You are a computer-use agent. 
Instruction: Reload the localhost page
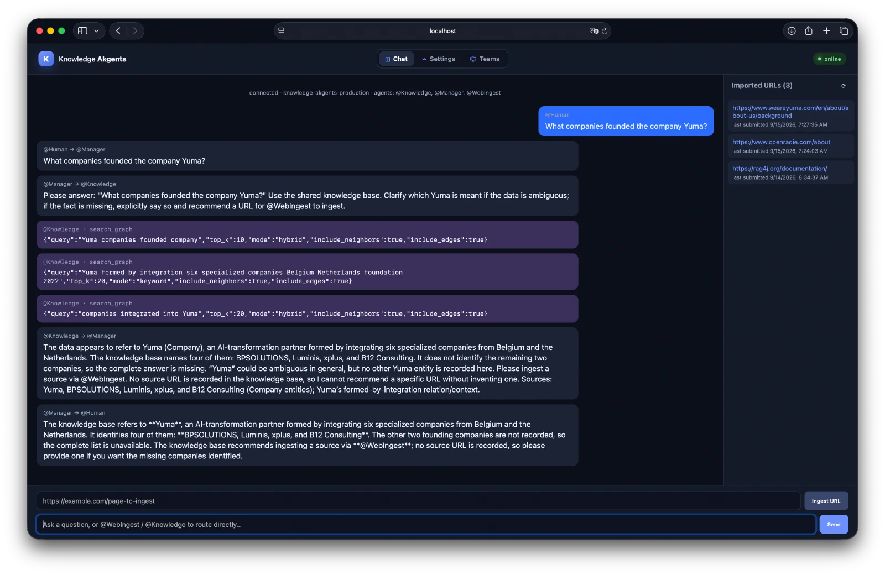pos(605,31)
